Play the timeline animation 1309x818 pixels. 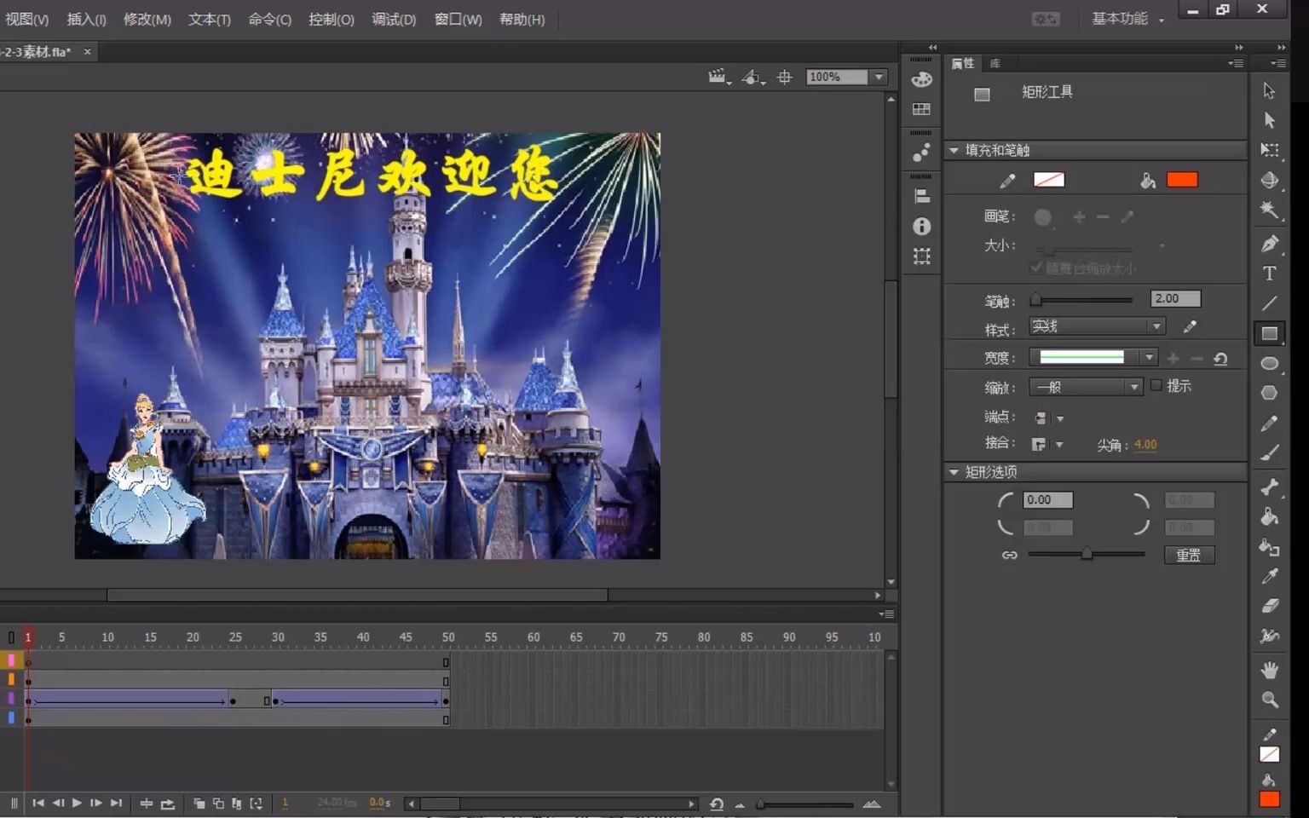77,803
